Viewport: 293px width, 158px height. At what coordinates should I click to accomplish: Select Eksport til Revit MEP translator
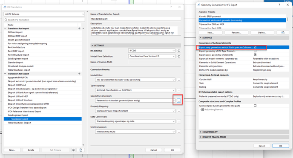click(x=43, y=96)
